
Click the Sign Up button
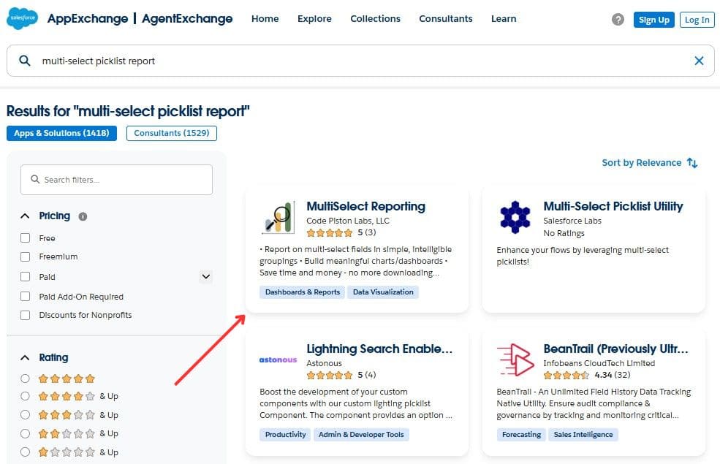point(653,20)
